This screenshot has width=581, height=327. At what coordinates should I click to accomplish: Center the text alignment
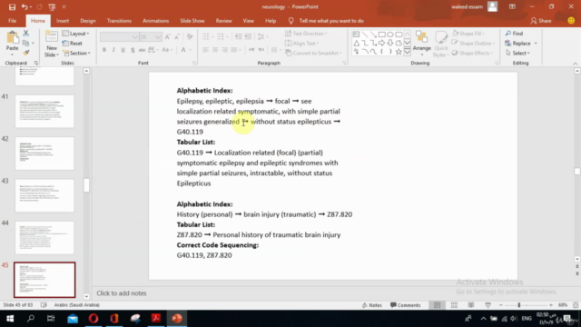(x=215, y=50)
